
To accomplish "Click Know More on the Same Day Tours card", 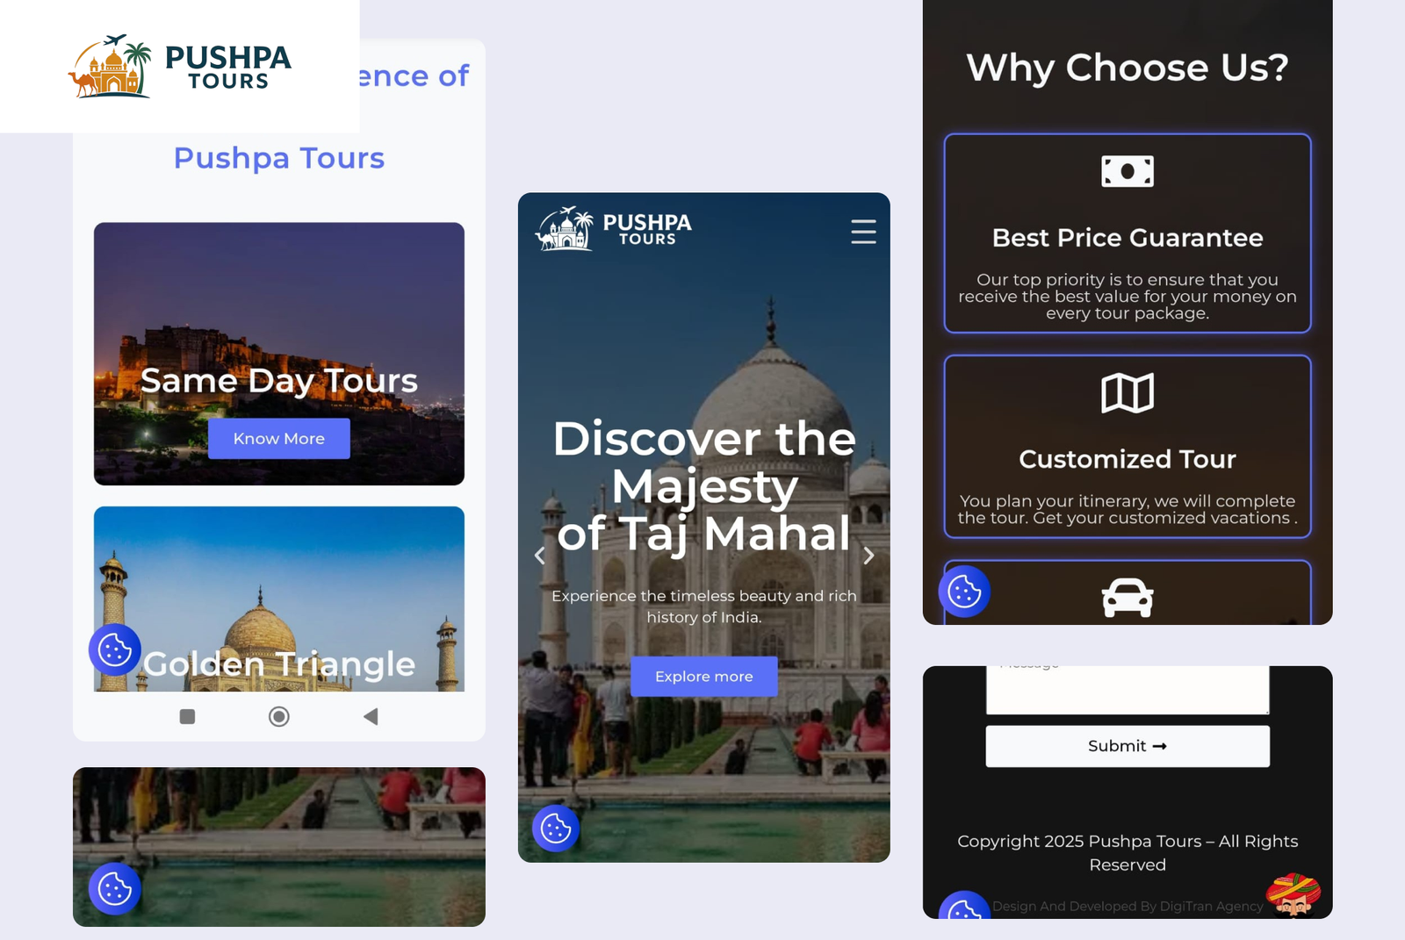I will (278, 439).
